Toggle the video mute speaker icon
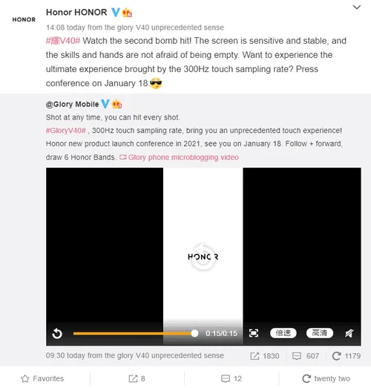This screenshot has width=371, height=388. click(x=349, y=333)
